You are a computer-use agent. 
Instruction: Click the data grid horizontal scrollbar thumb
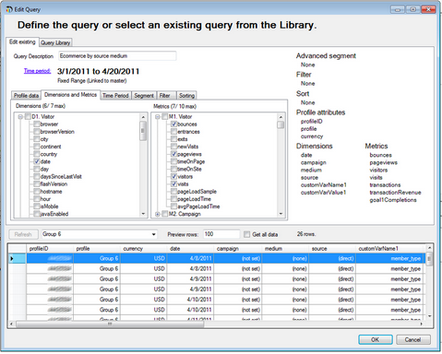tap(110, 324)
